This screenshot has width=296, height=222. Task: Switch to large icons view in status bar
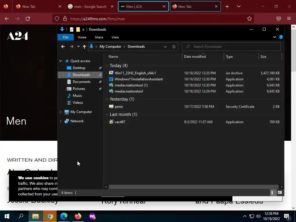click(x=280, y=193)
